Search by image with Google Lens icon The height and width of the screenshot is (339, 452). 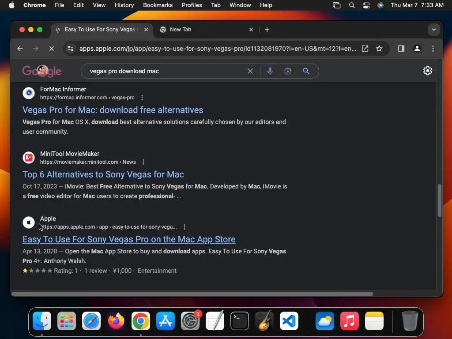[288, 71]
